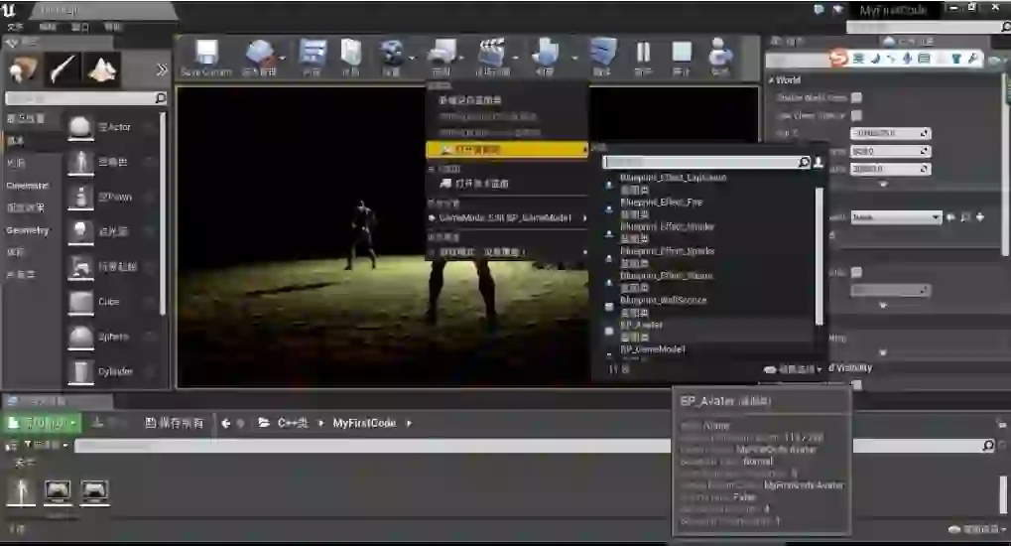The width and height of the screenshot is (1011, 546).
Task: Click the class picker list scrollbar
Action: [820, 255]
